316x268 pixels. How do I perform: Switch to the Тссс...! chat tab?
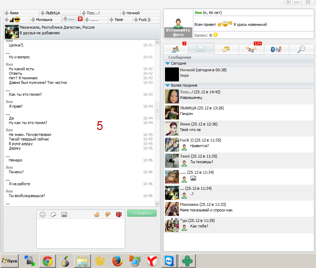point(100,13)
